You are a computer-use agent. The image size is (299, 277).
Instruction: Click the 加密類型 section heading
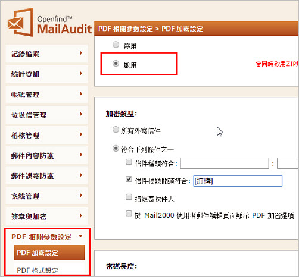[x=122, y=114]
